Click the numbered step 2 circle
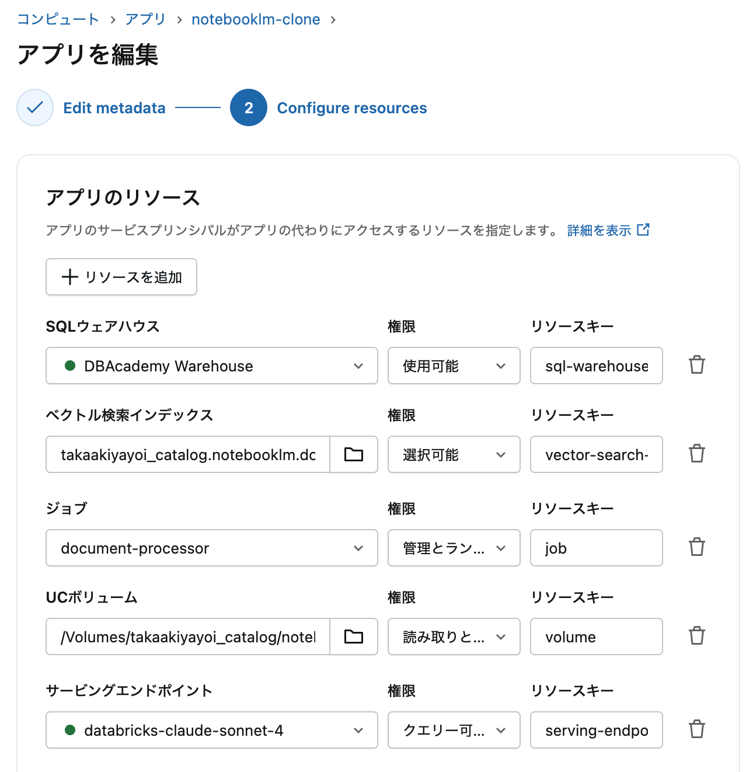Screen dimensions: 746x772 click(249, 107)
